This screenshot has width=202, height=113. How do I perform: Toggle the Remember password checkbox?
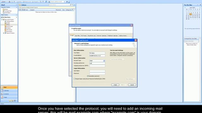(88, 76)
